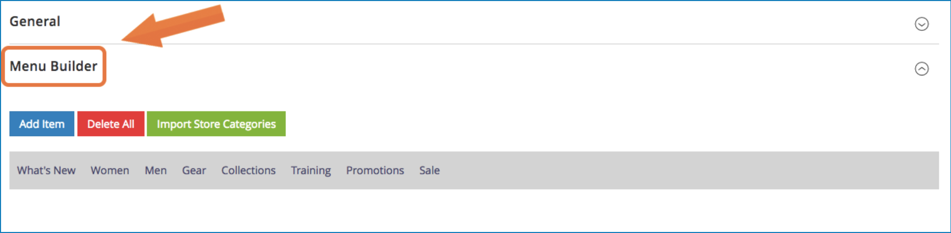Toggle the Menu Builder section title
The height and width of the screenshot is (233, 951).
54,66
